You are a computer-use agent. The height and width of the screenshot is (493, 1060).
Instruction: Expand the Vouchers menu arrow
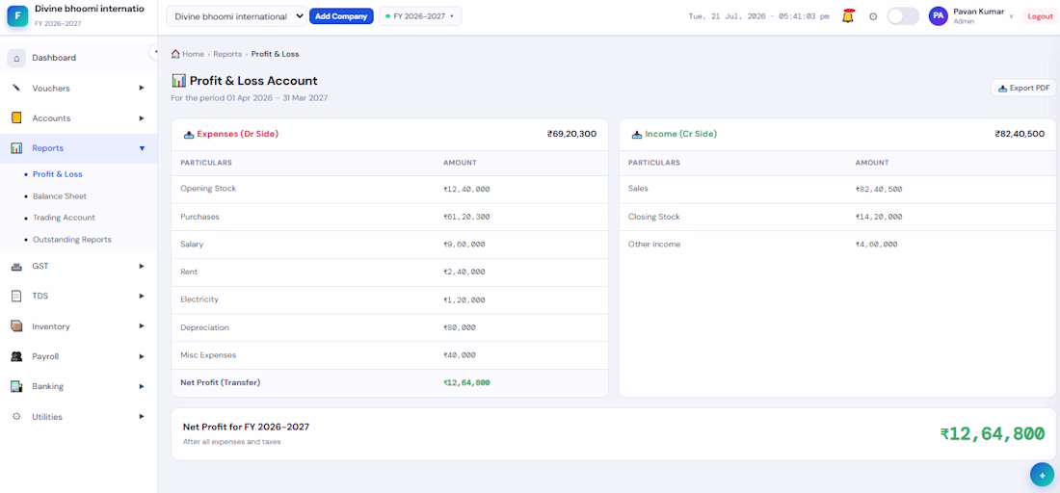pyautogui.click(x=142, y=88)
